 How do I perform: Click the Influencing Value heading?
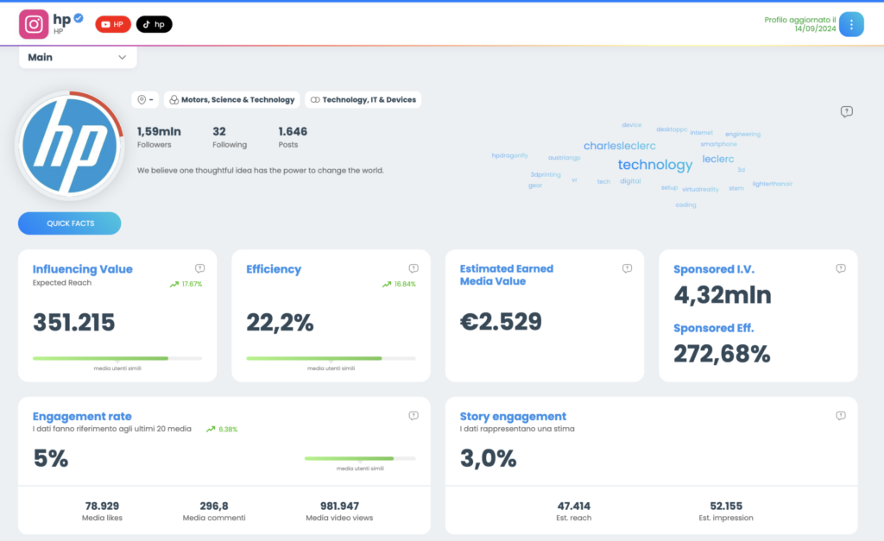82,269
